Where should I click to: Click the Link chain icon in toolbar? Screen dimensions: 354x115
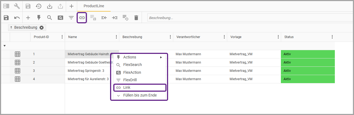pyautogui.click(x=82, y=18)
